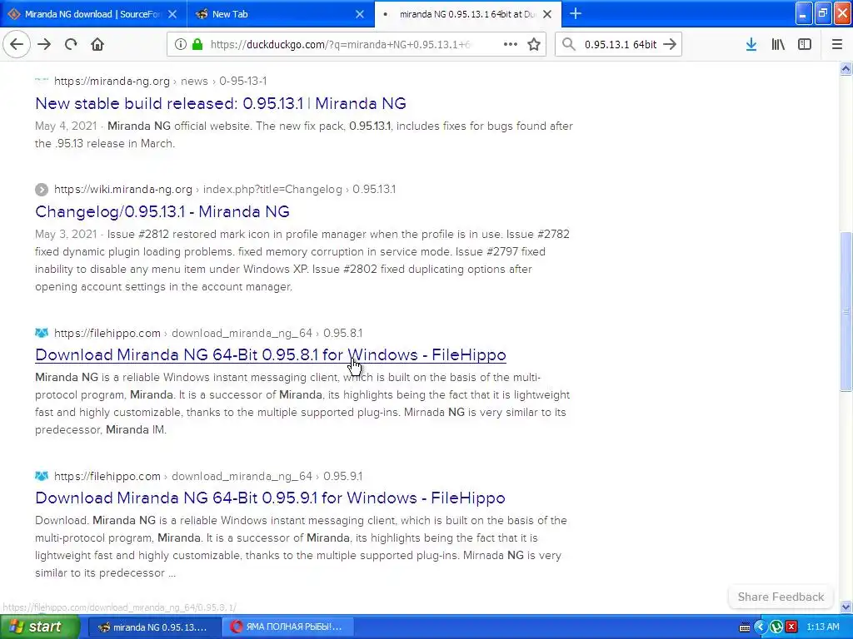Click favicon of the FileHippo 0.95.9.1 result
Image resolution: width=853 pixels, height=639 pixels.
42,476
